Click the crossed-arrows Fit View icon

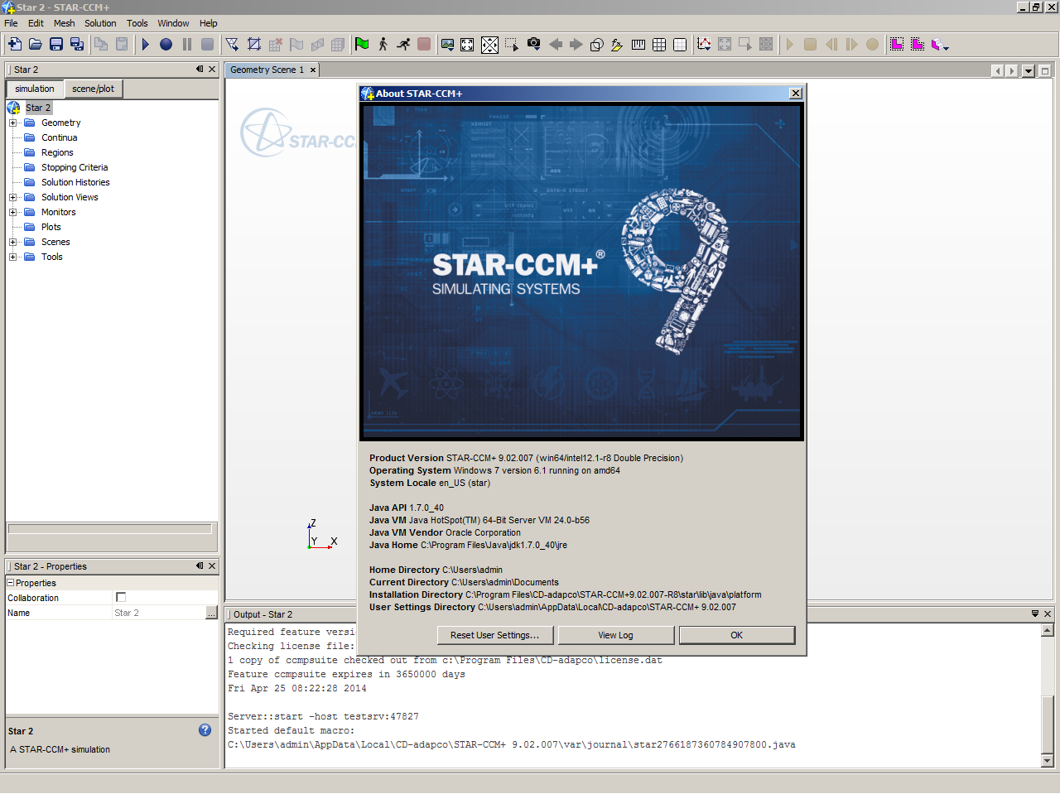click(490, 45)
